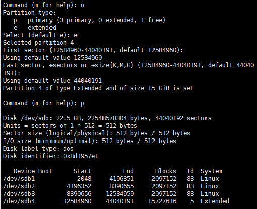257x209 pixels.
Task: Click the 'Disk /dev/sdb: 22.5 GB' line
Action: point(107,118)
